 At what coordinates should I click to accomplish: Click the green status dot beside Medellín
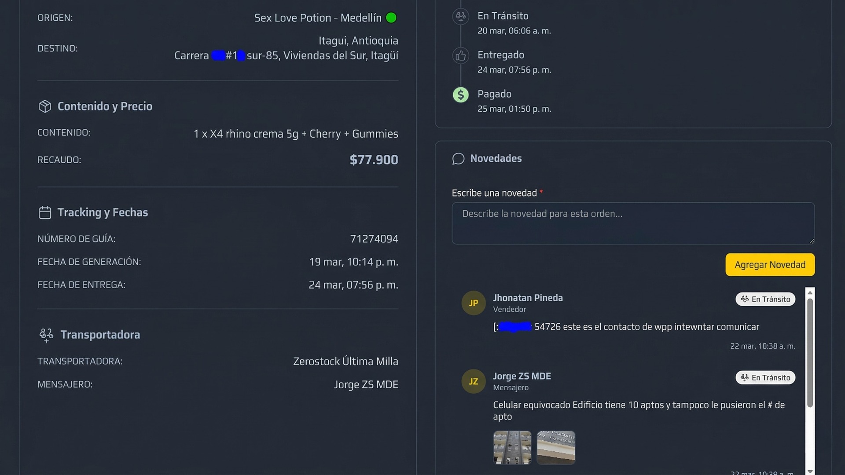click(391, 18)
